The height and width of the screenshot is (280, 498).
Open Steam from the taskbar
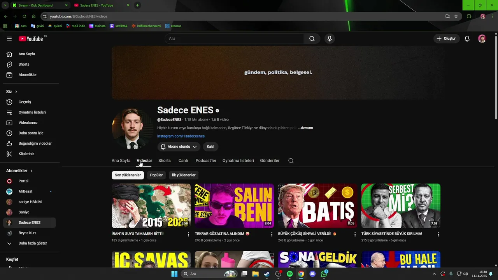click(x=267, y=274)
